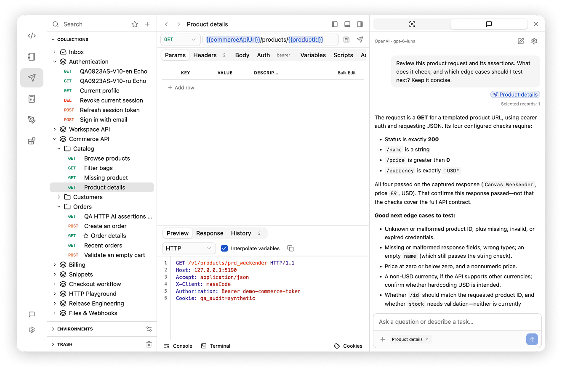
Task: Click the Ask a question chat input
Action: [457, 322]
